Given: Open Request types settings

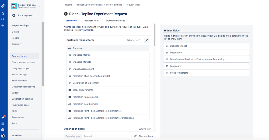Looking at the screenshot, I should [x=24, y=56].
